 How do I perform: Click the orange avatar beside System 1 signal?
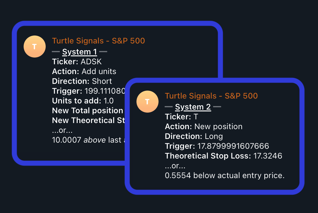(35, 46)
